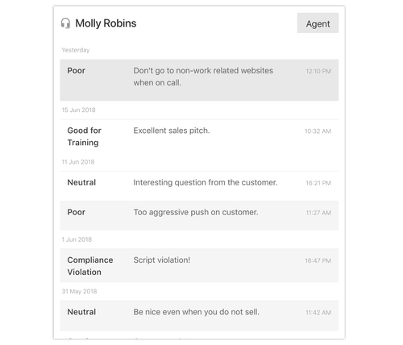Image resolution: width=403 pixels, height=345 pixels.
Task: Select the Molly Robins name heading
Action: [106, 23]
